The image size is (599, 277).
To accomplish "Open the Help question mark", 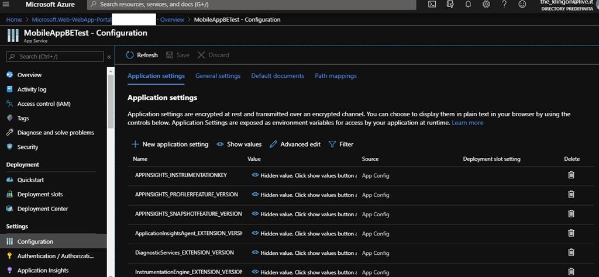I will [x=504, y=4].
